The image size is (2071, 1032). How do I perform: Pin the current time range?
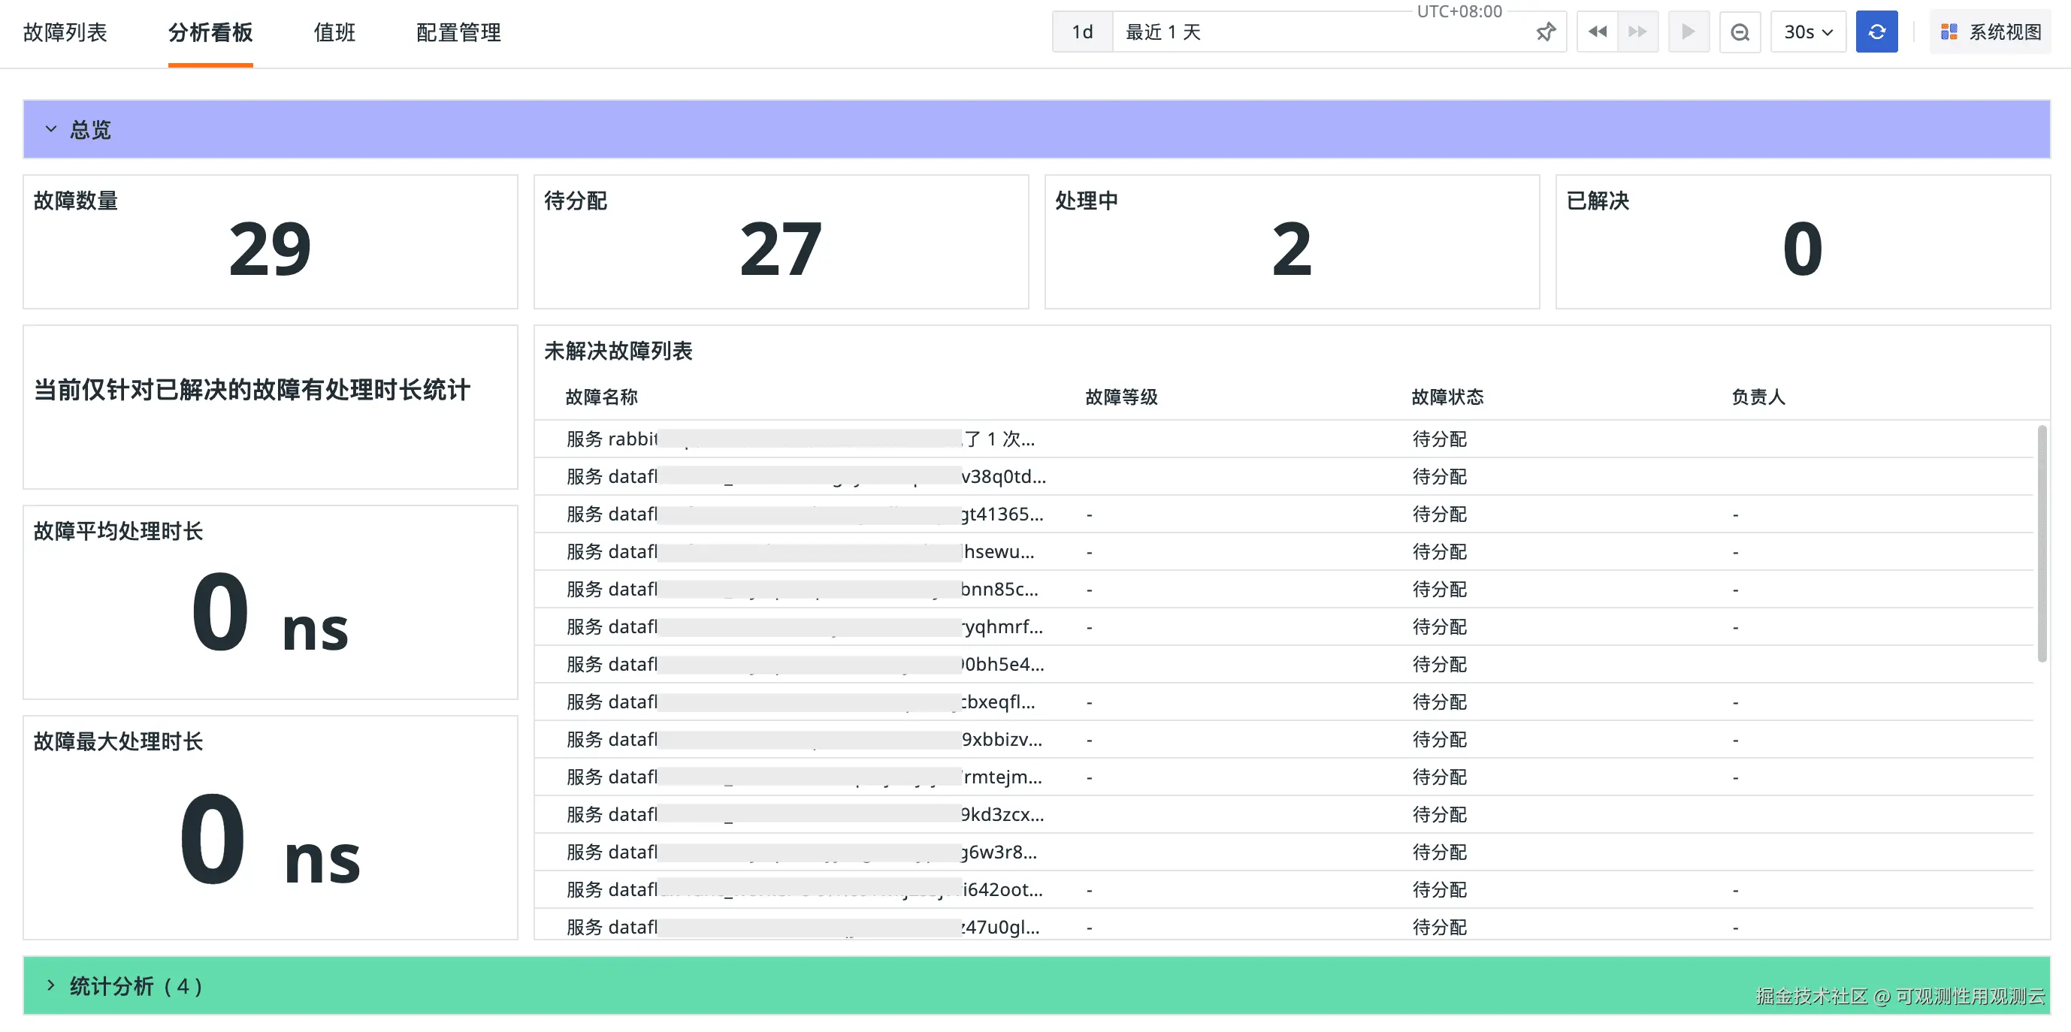pos(1544,32)
